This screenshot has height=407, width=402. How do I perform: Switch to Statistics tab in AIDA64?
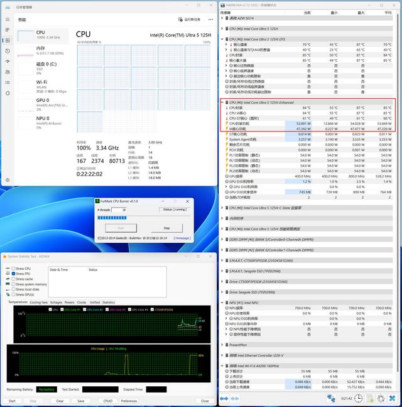108,303
